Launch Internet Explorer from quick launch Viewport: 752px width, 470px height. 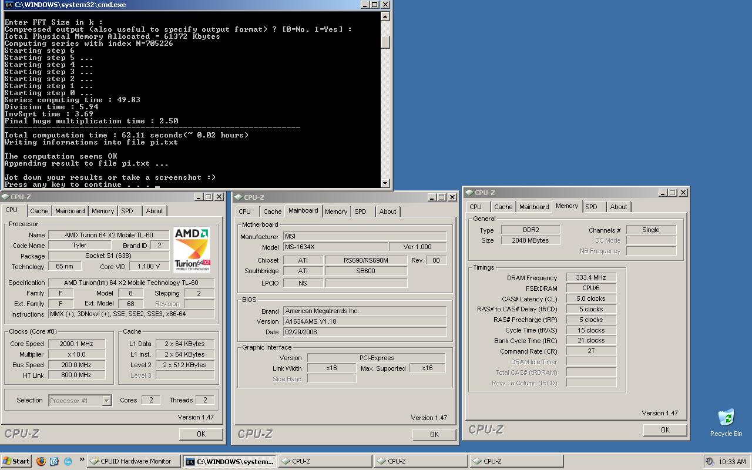coord(54,461)
